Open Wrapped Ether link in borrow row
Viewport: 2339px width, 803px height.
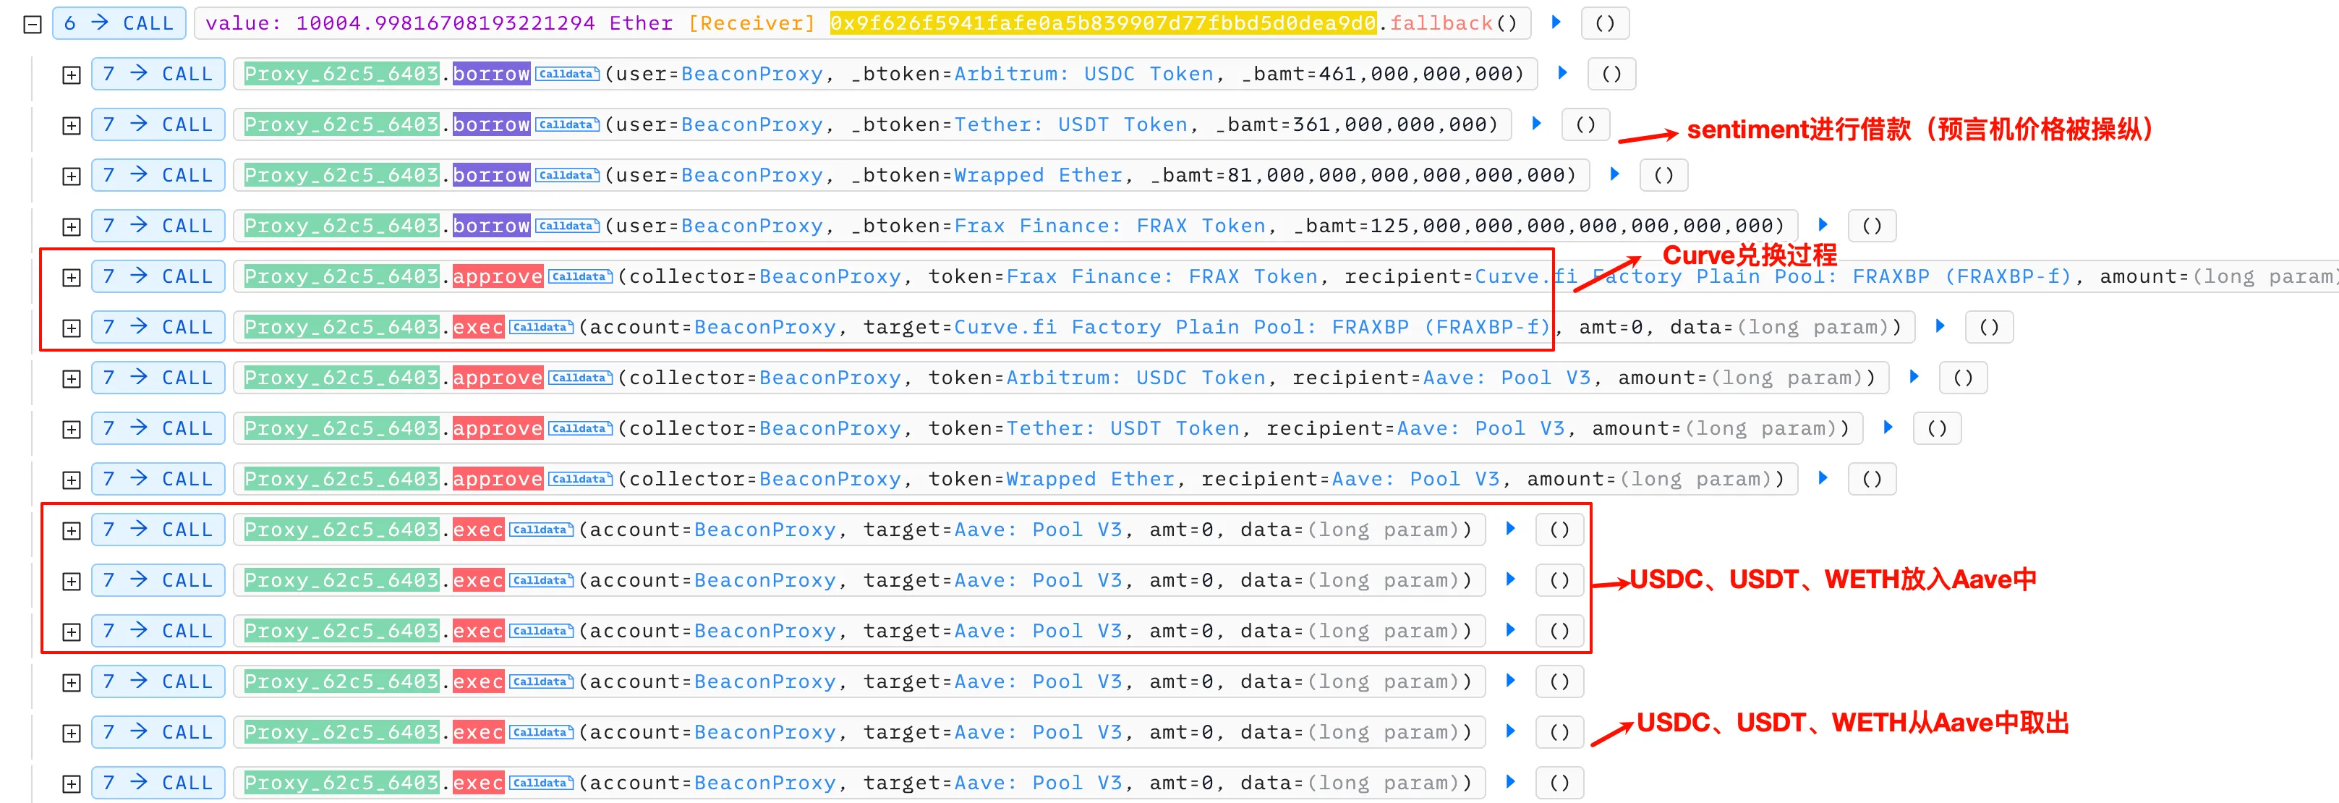1039,175
